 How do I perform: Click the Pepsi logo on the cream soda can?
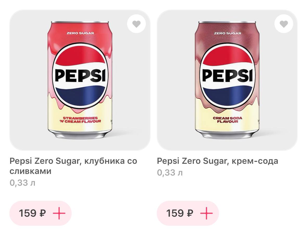(227, 76)
